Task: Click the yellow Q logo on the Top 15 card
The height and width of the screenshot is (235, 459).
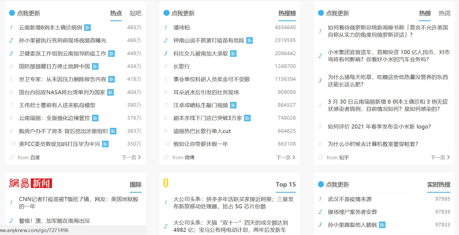Action: (166, 183)
